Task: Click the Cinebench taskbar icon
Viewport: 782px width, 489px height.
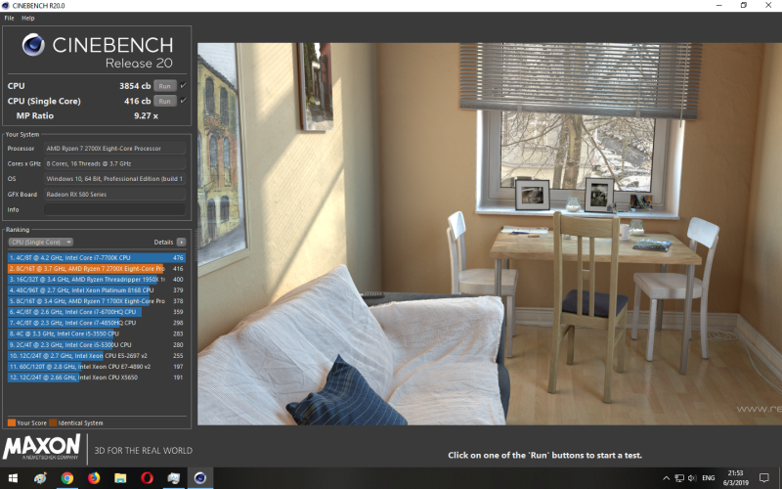Action: click(x=200, y=478)
